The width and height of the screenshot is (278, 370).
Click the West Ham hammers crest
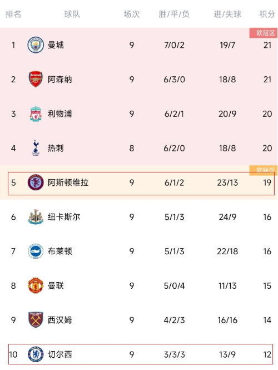36,320
